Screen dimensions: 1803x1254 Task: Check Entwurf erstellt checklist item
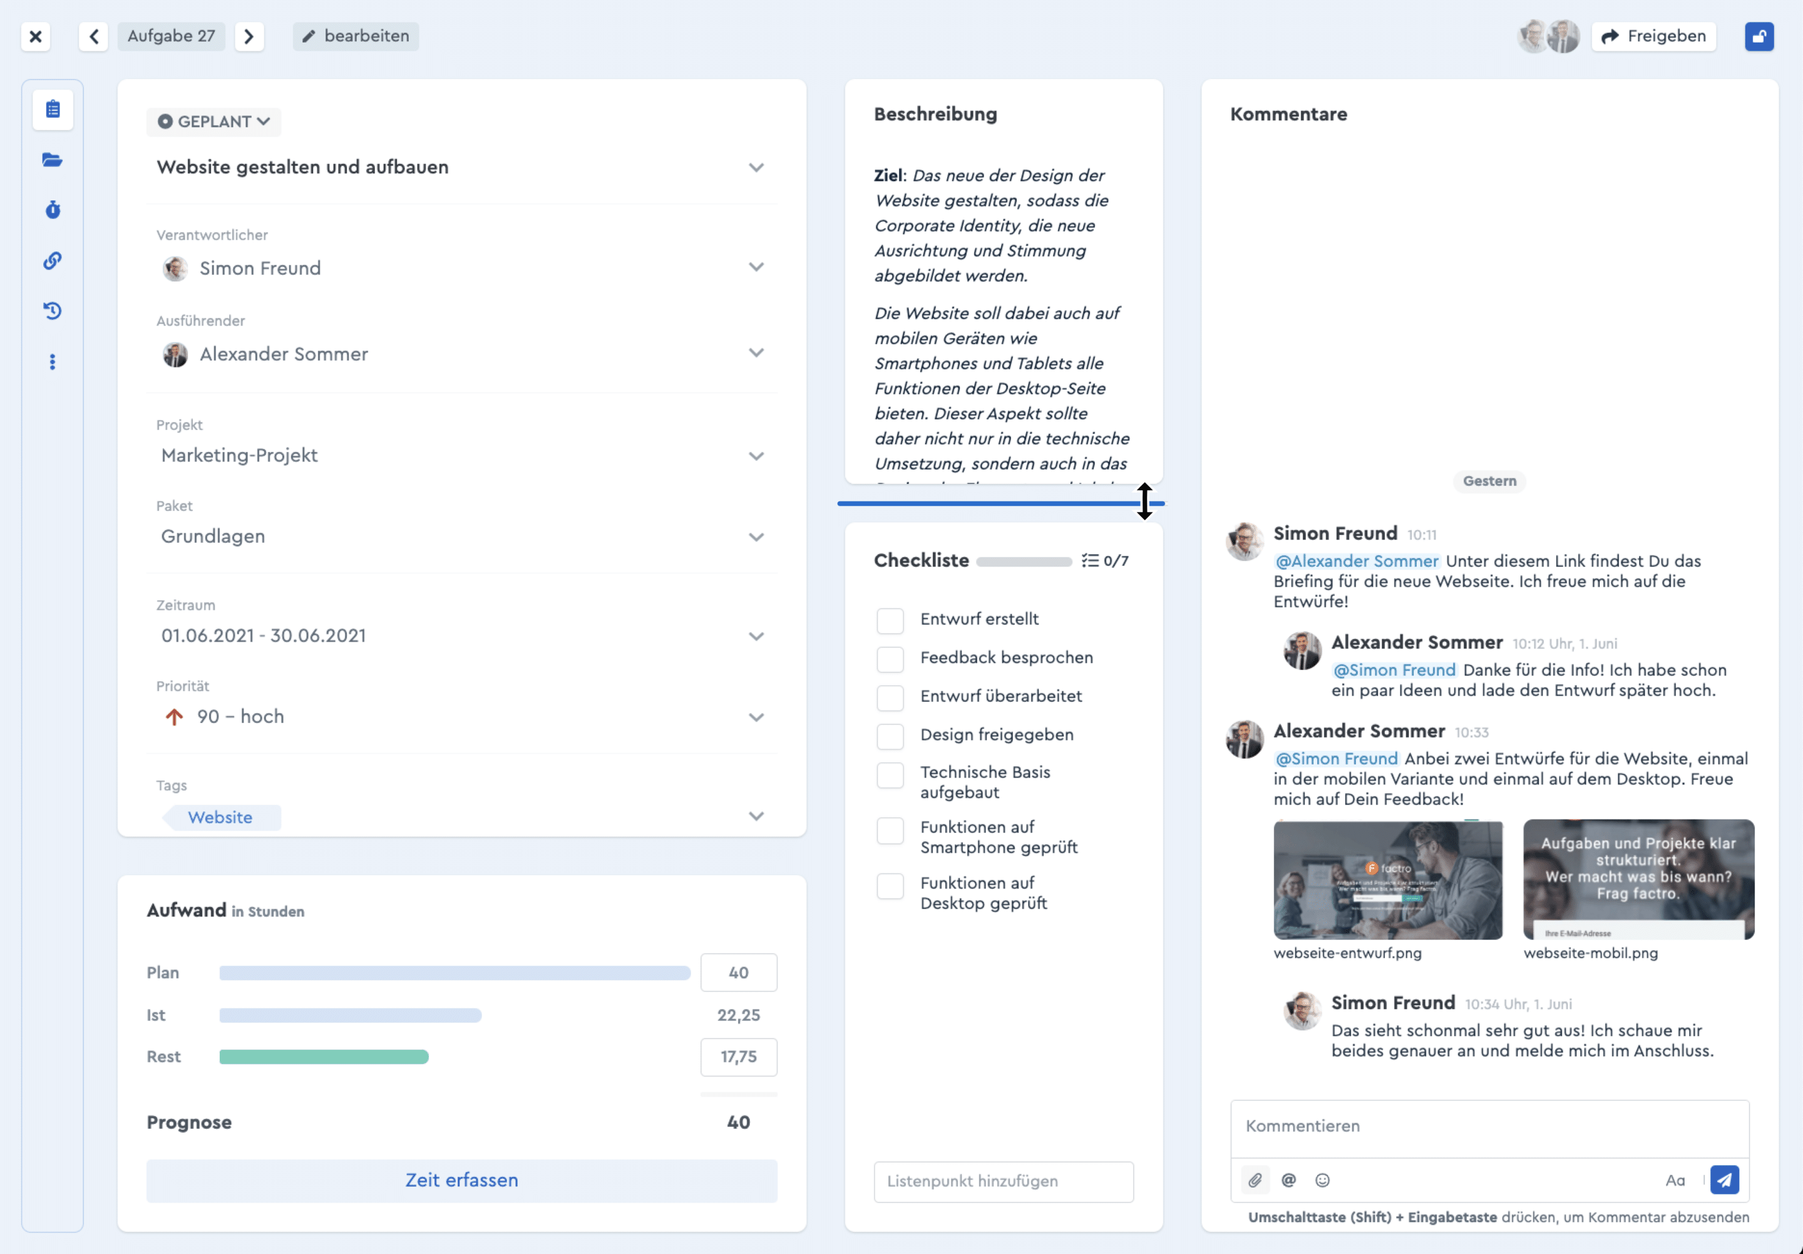tap(890, 620)
